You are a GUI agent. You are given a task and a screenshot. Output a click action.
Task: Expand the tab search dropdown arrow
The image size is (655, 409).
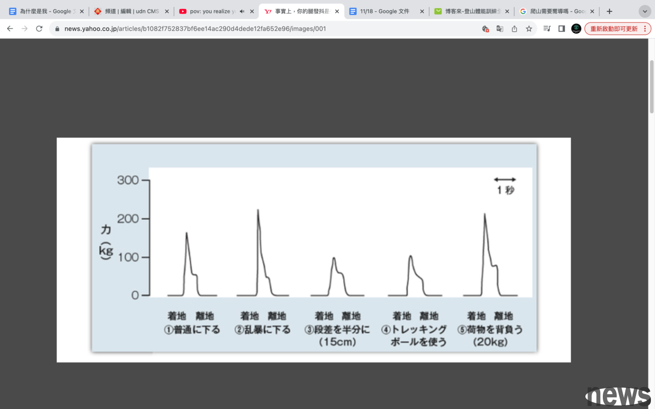644,11
